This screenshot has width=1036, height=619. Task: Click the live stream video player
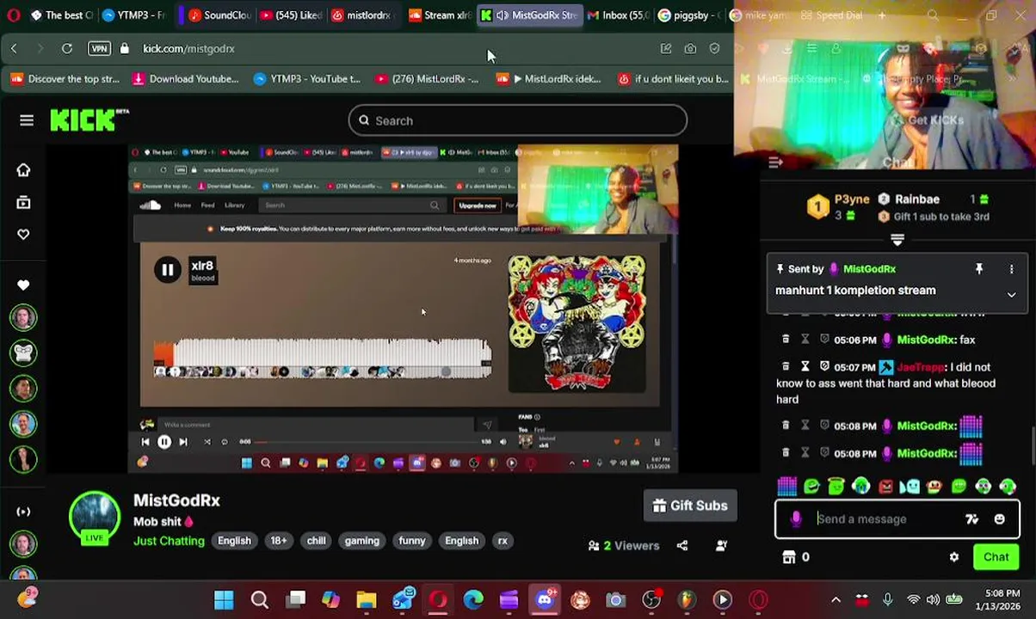tap(404, 309)
